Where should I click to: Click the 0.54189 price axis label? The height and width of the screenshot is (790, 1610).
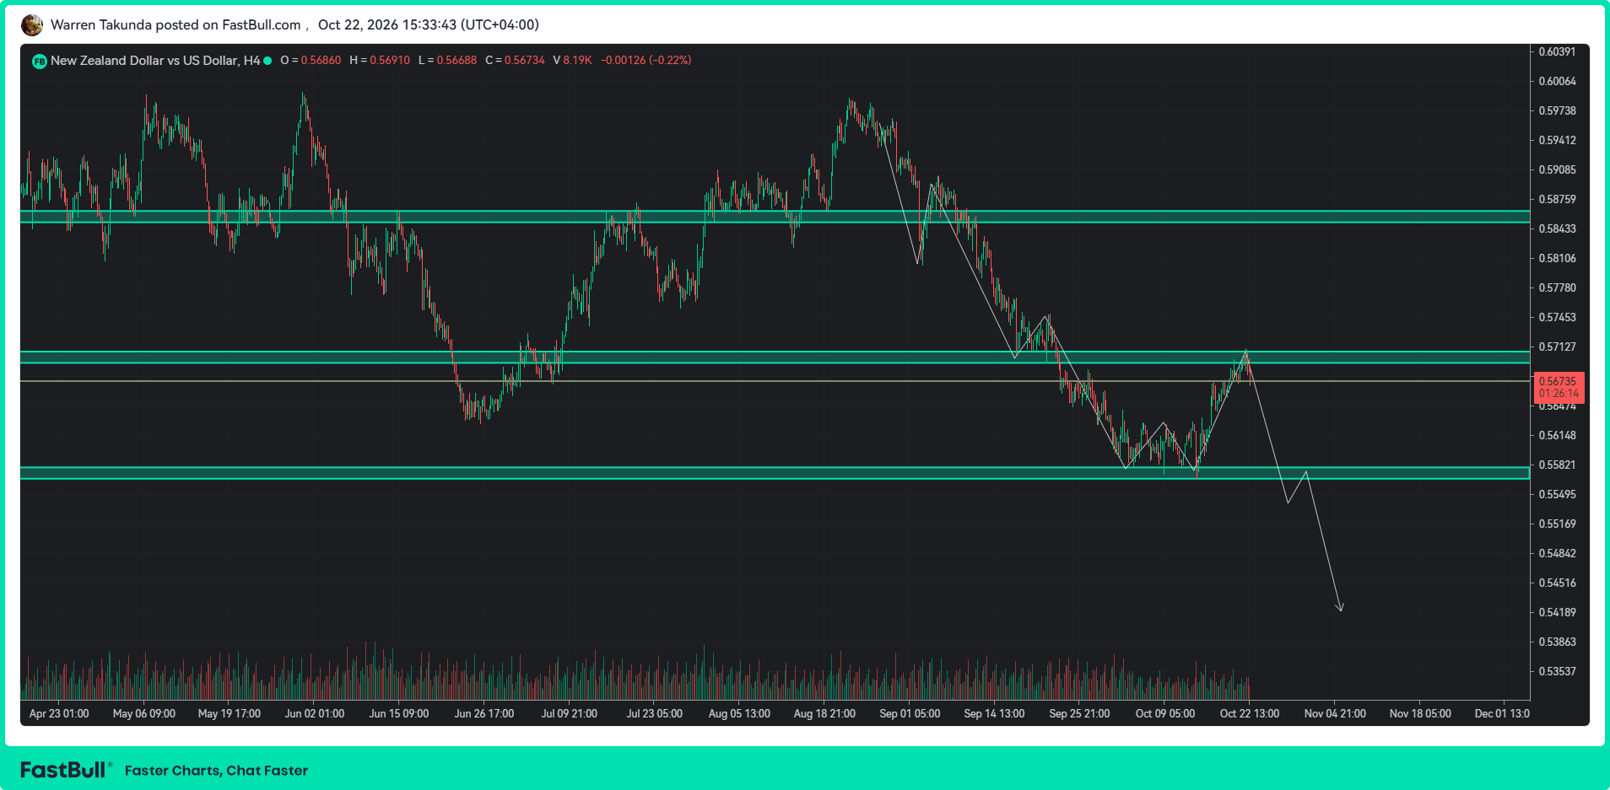coord(1557,612)
